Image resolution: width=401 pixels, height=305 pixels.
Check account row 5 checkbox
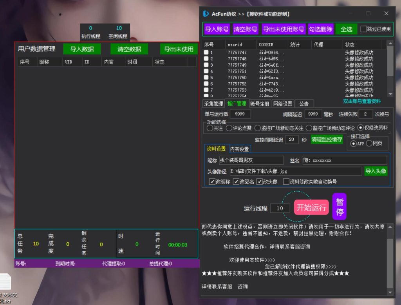[x=206, y=77]
